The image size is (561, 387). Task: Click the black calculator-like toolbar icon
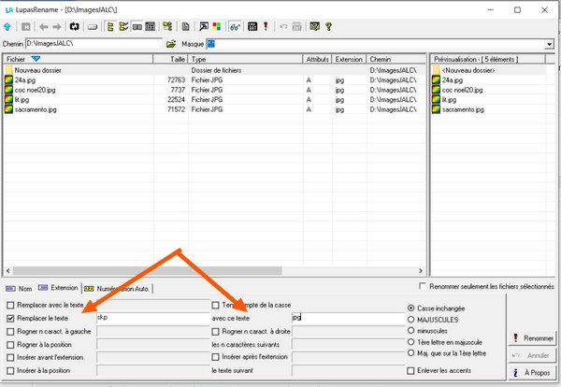252,26
